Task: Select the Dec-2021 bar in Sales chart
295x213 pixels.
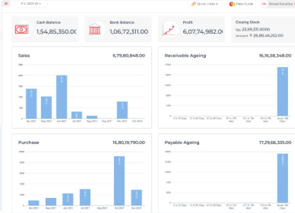Action: [x=122, y=110]
